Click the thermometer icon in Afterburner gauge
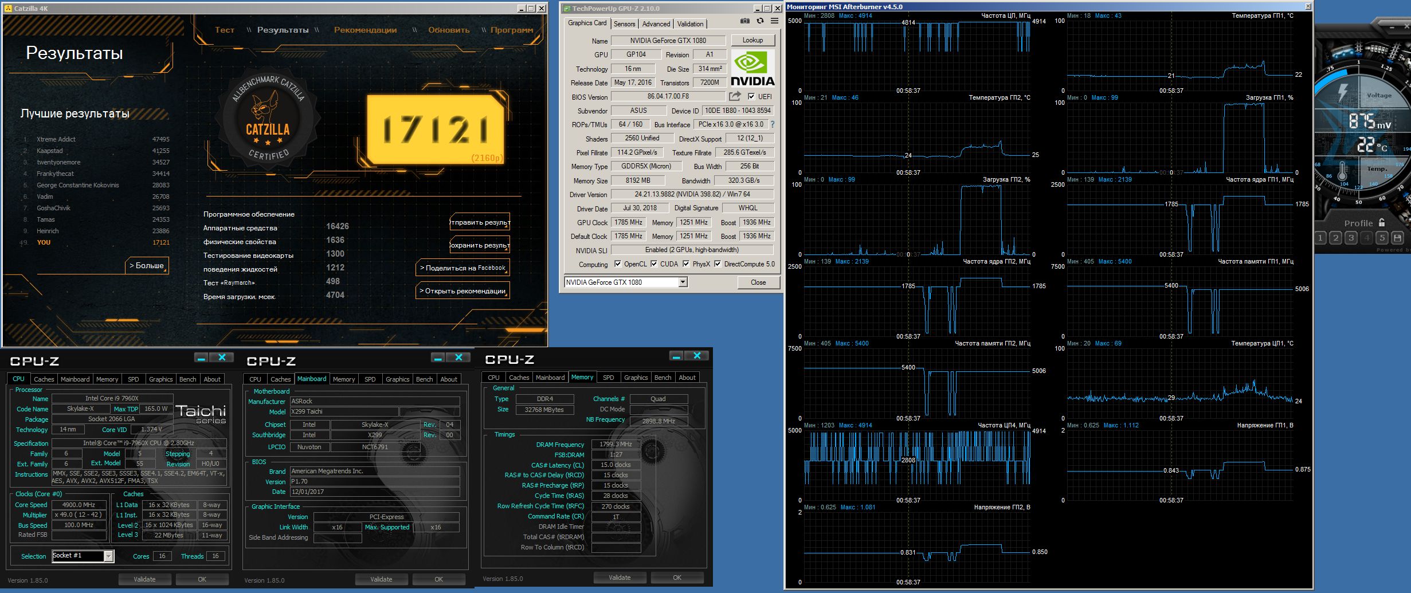Screen dimensions: 1411x593 1342,170
